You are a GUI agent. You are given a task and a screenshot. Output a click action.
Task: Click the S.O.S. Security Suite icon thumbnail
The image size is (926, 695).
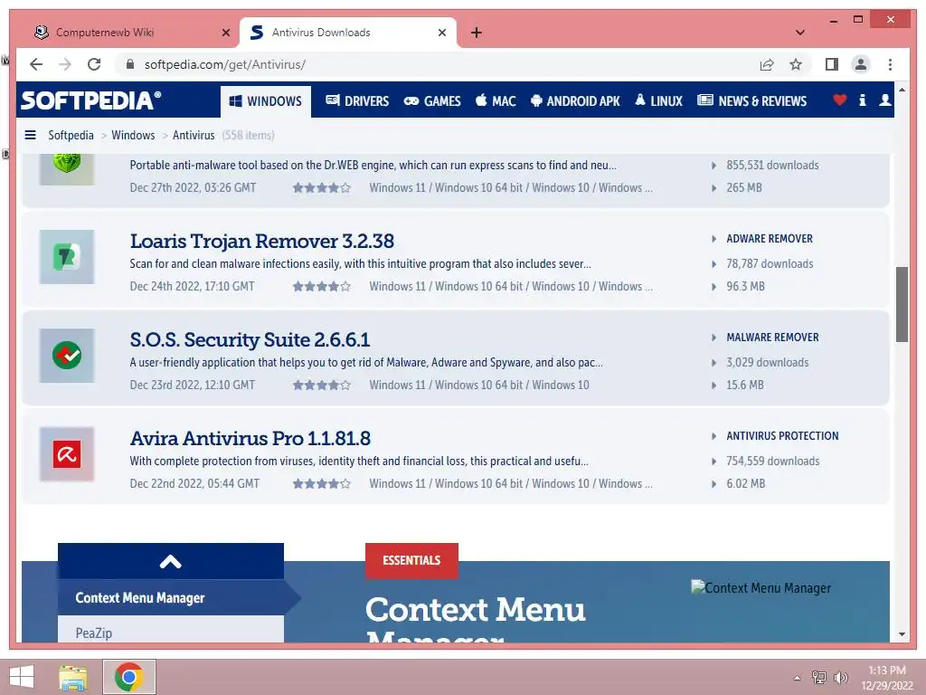(67, 356)
